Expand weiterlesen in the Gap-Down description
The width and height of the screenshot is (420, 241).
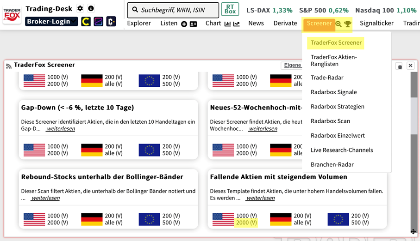pos(61,128)
